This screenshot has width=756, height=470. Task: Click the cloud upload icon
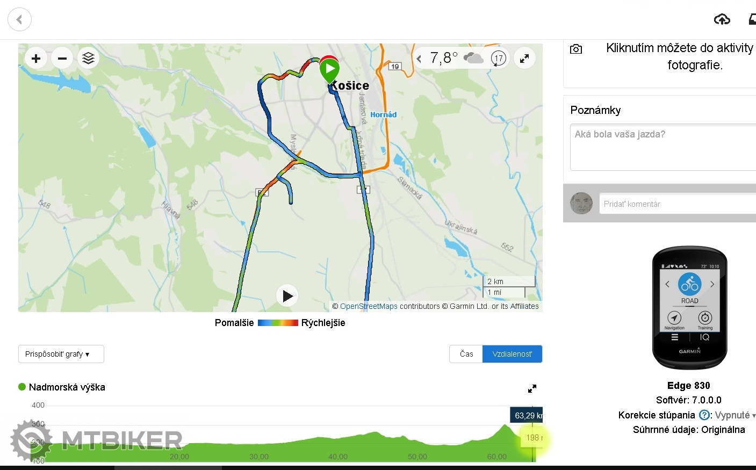(x=722, y=20)
